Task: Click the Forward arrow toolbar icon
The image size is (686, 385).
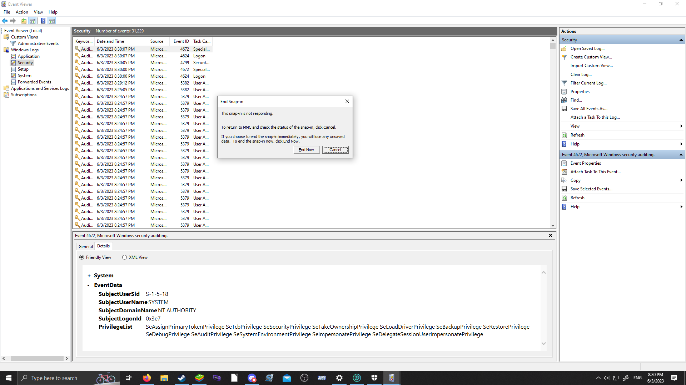Action: tap(13, 21)
